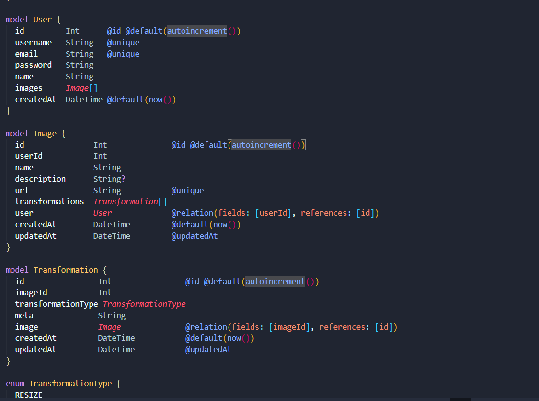The image size is (539, 401).
Task: Click 'TransformationType' in the enum declaration
Action: tap(70, 383)
